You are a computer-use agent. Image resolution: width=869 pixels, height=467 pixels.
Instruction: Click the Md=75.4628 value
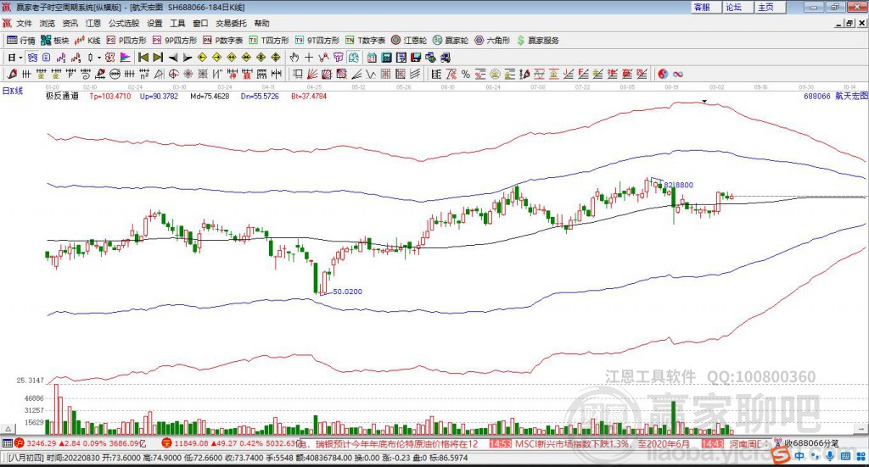click(x=210, y=96)
